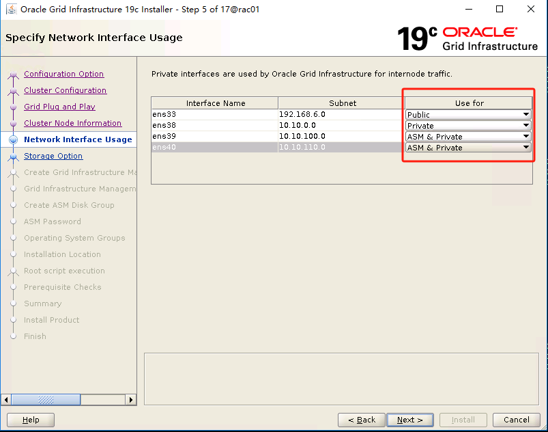Click Create Grid Infrastructure step entry
This screenshot has height=432, width=548.
coord(80,172)
